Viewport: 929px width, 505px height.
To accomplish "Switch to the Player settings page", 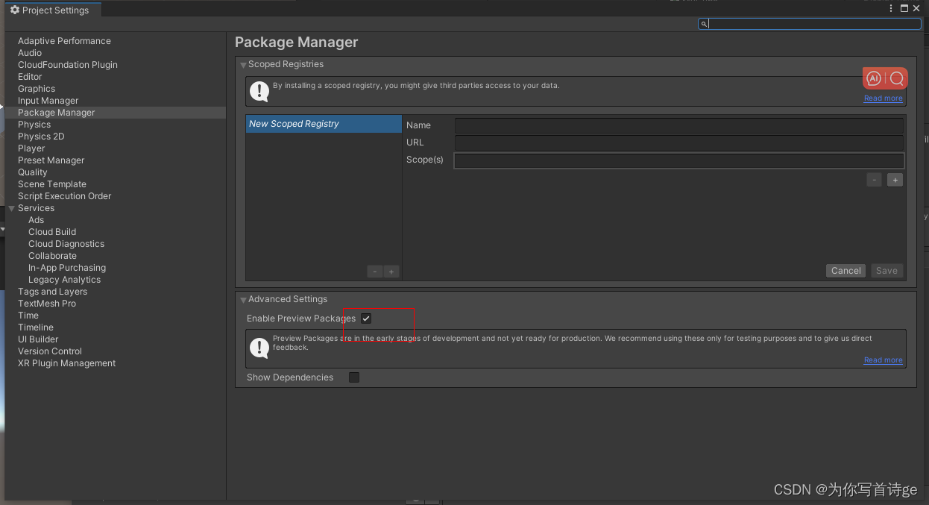I will 31,148.
